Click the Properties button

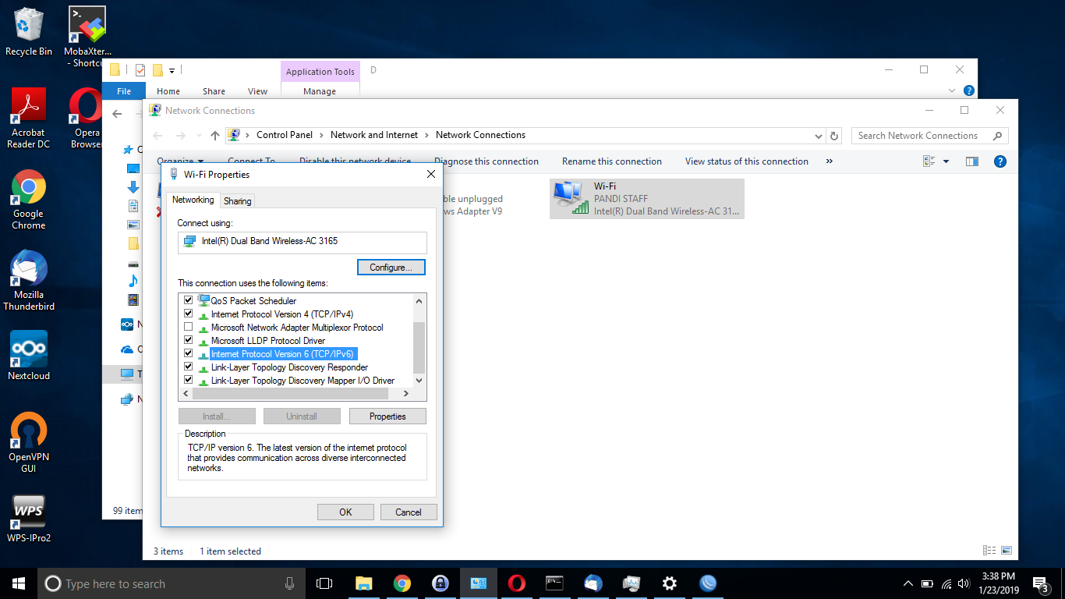tap(387, 416)
